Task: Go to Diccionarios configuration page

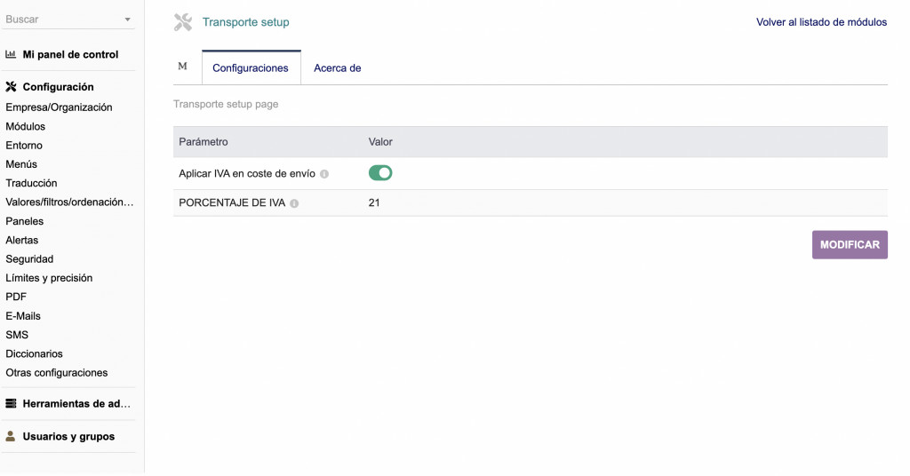Action: (34, 353)
